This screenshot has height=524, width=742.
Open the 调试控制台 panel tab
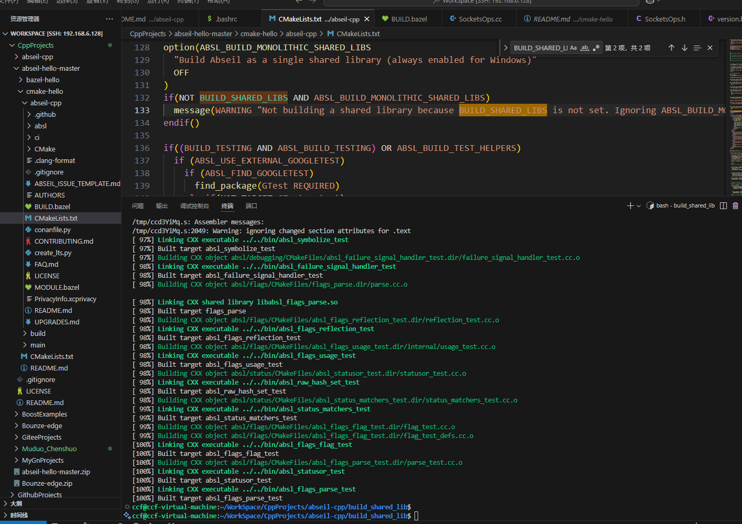[194, 206]
